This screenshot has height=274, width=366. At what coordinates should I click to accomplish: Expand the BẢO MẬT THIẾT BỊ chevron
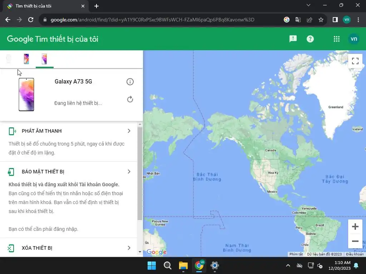click(x=129, y=172)
